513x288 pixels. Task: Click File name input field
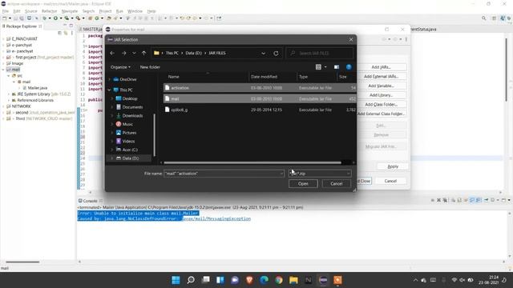click(x=224, y=174)
